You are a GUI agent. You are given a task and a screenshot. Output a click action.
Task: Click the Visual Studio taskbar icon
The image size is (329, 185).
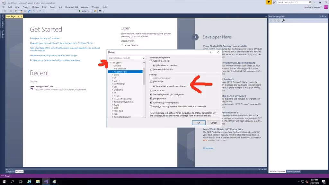(46, 181)
